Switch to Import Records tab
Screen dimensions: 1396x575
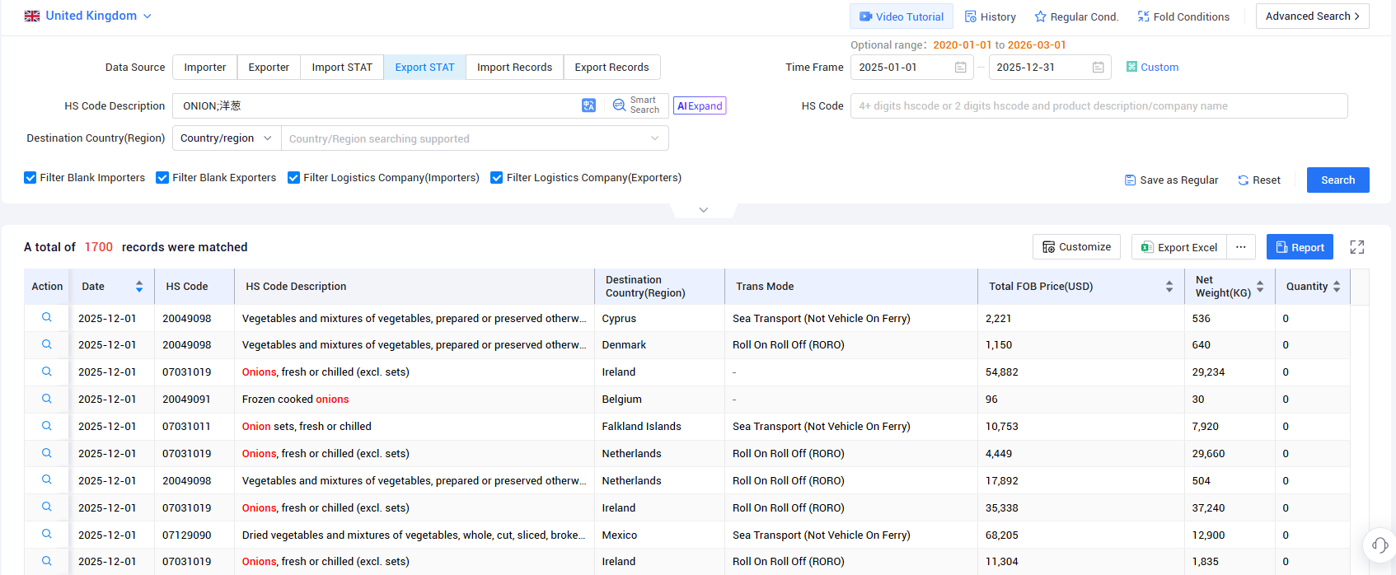pyautogui.click(x=514, y=68)
